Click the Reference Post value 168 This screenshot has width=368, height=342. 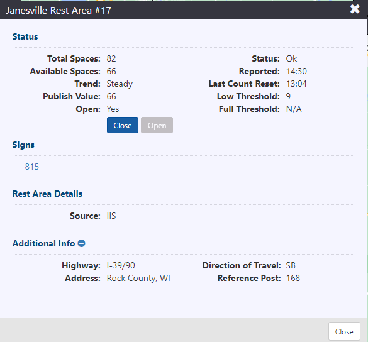coord(293,279)
